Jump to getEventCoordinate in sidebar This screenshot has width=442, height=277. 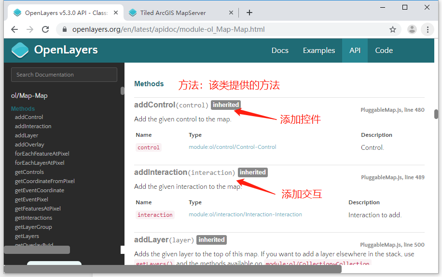(40, 190)
